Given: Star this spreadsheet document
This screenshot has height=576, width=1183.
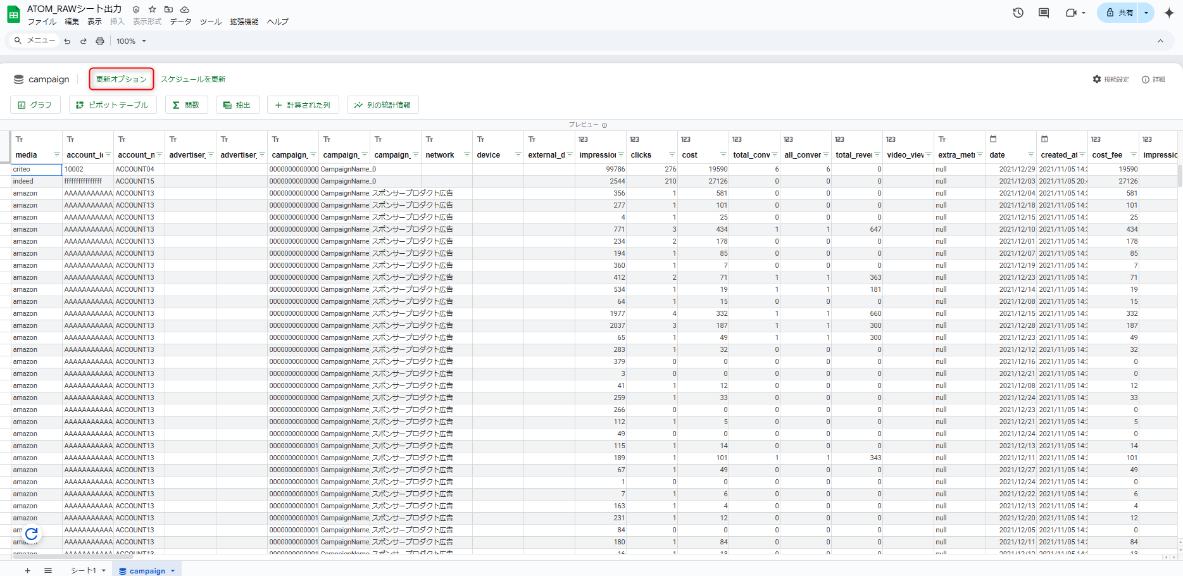Looking at the screenshot, I should click(x=152, y=9).
